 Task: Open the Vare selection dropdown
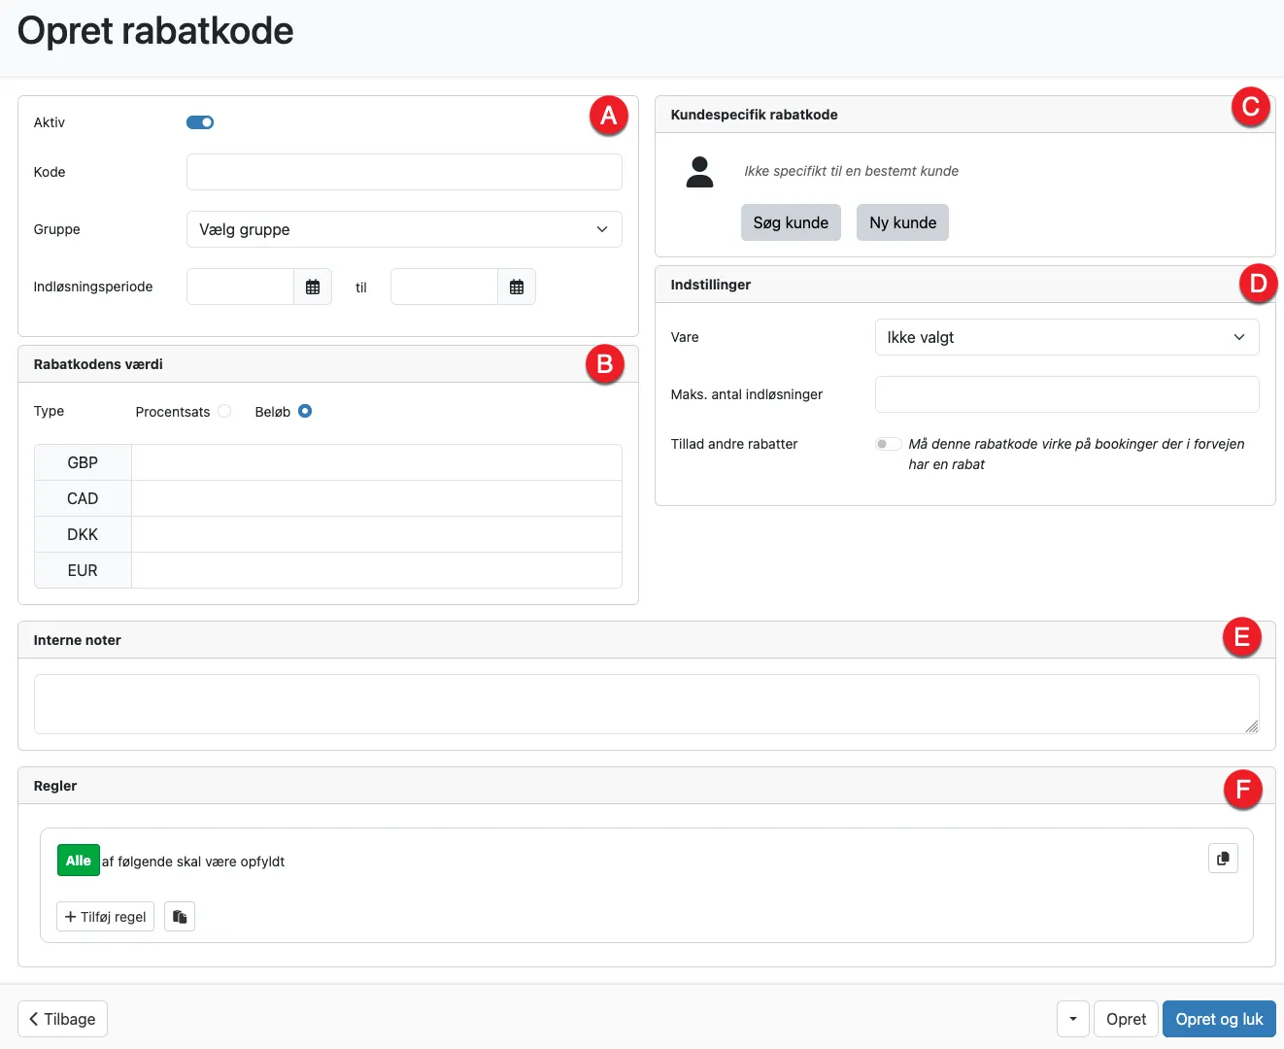tap(1066, 337)
